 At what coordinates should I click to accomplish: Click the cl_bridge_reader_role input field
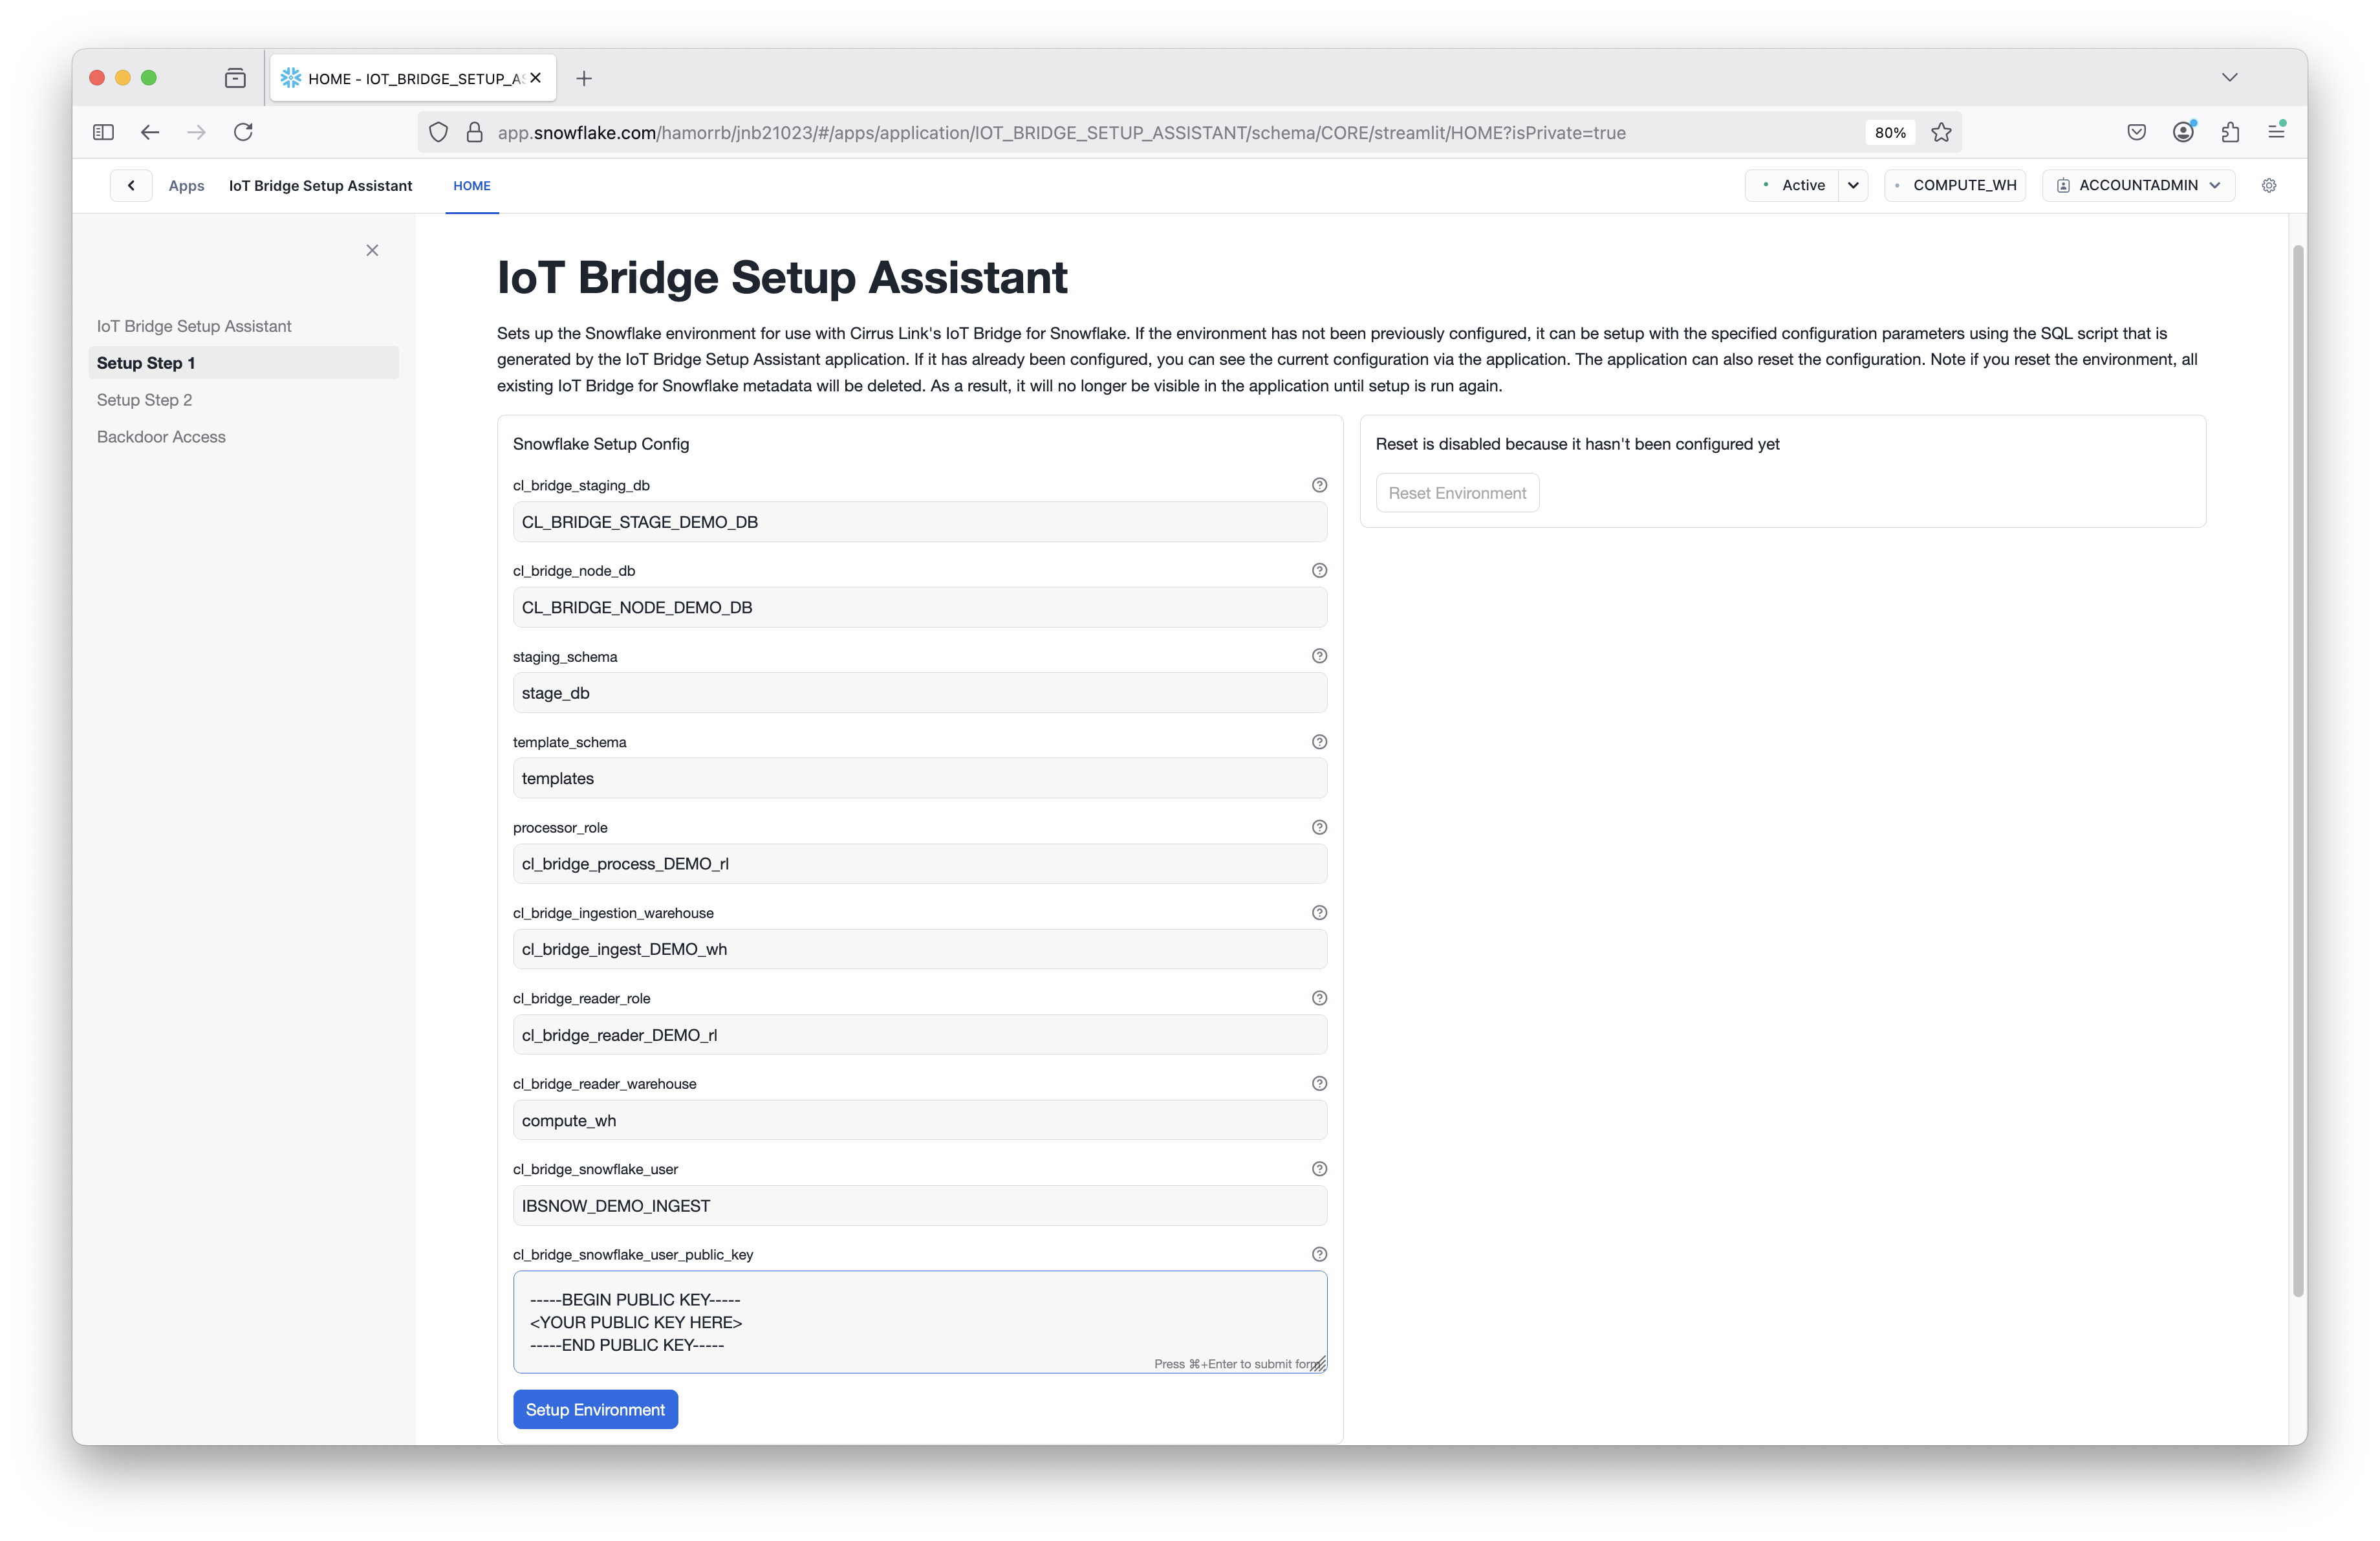click(x=920, y=1035)
